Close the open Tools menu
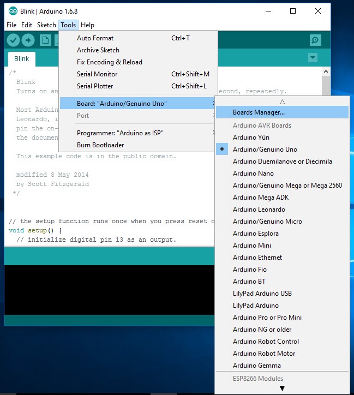 click(68, 25)
